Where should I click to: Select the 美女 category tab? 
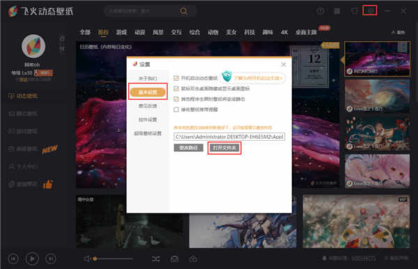coord(231,32)
